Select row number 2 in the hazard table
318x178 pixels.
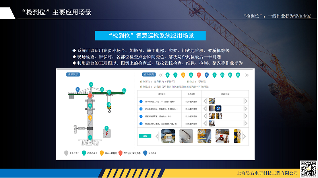[x=141, y=109]
